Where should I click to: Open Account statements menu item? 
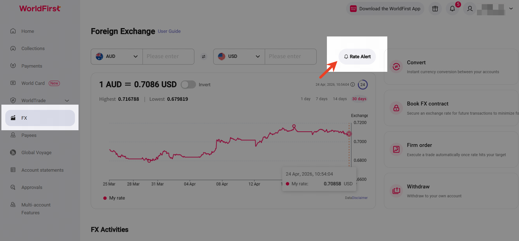[43, 170]
